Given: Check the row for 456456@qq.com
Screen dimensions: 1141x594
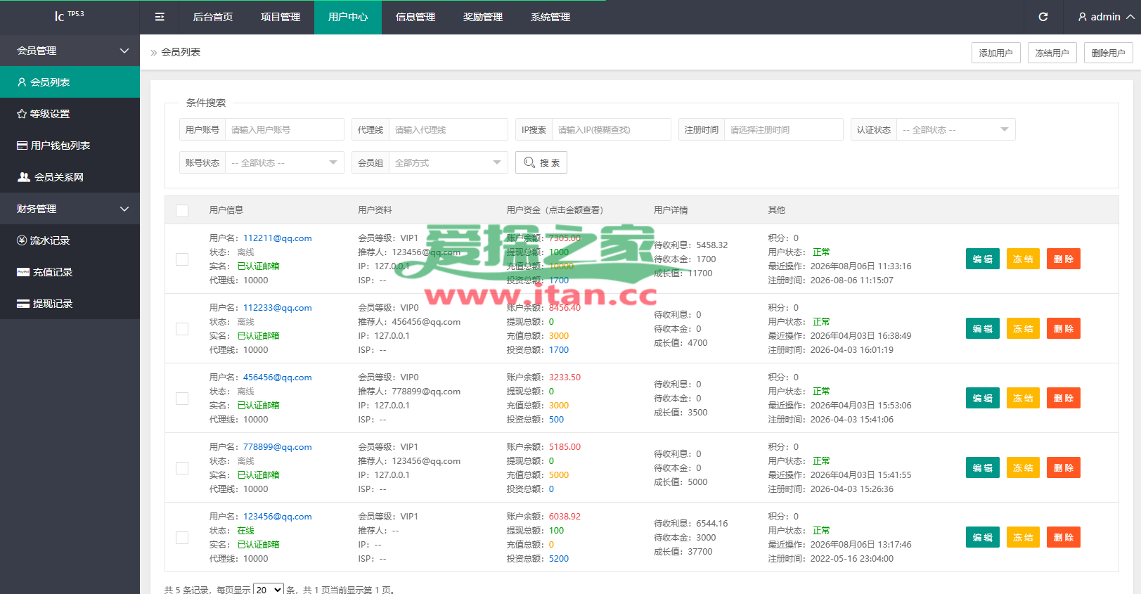Looking at the screenshot, I should point(182,399).
